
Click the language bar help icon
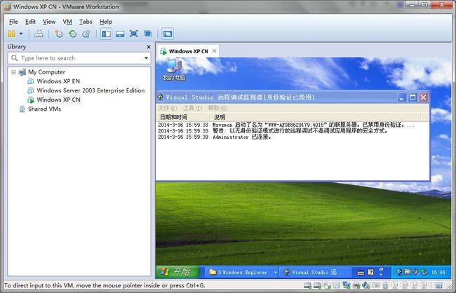tap(371, 273)
